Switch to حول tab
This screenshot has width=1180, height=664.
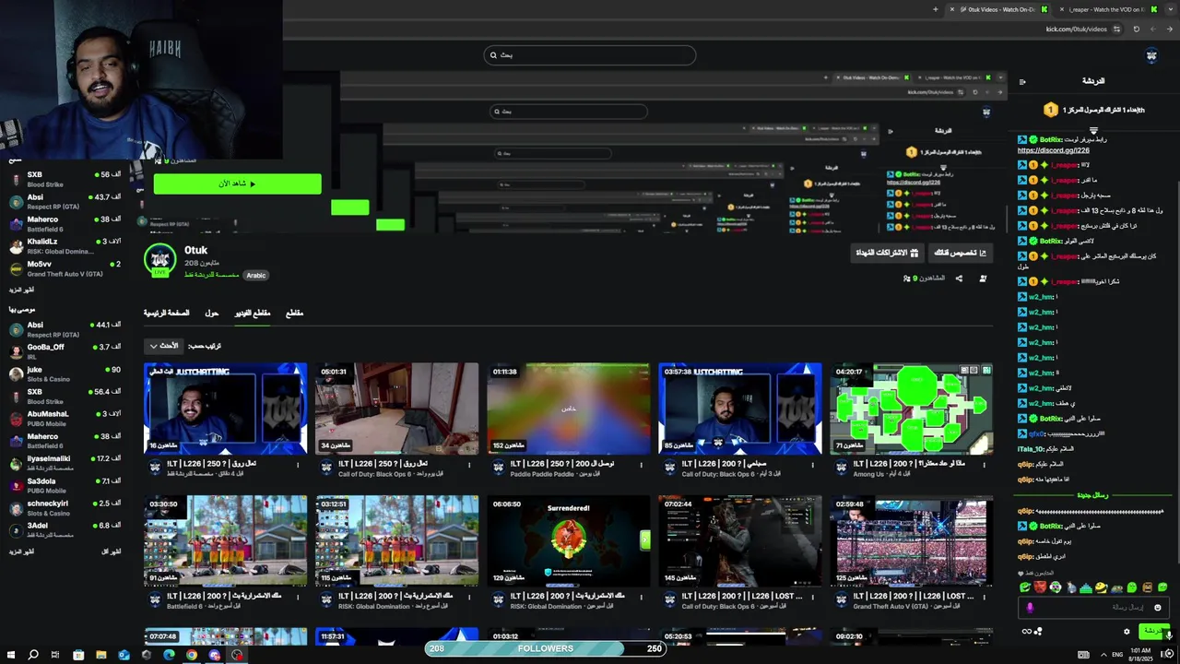pos(212,313)
